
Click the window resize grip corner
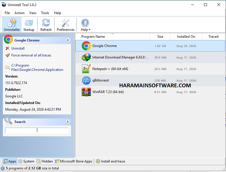tap(224, 169)
